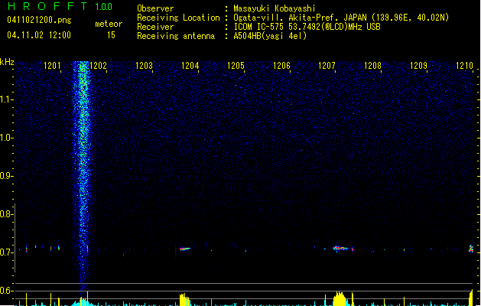Click the 0.7 frequency axis label

point(6,252)
